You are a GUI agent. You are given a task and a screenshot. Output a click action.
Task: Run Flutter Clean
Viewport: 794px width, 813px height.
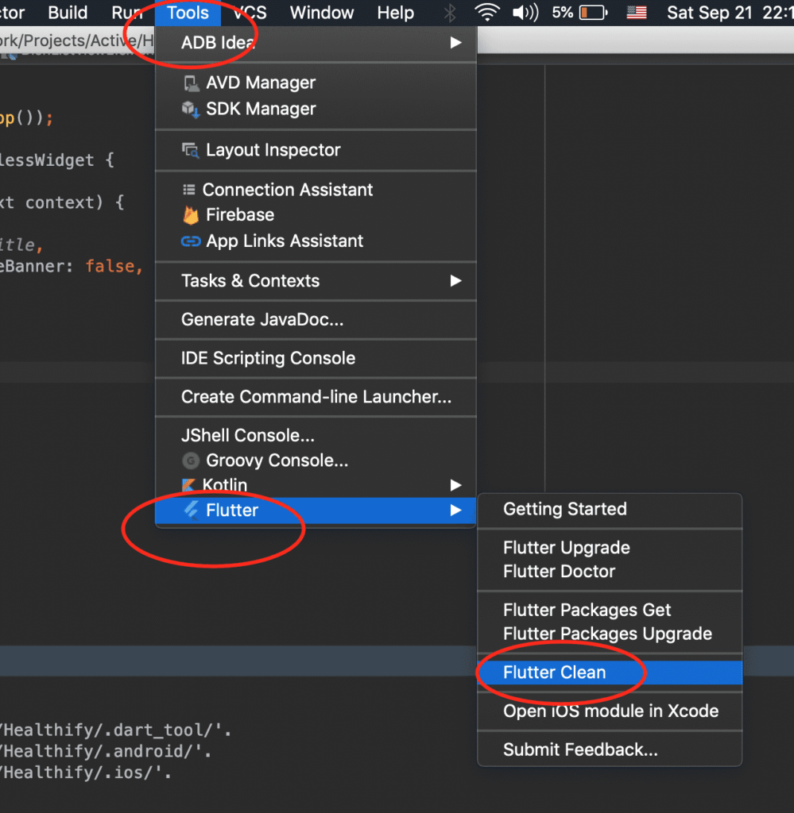coord(610,672)
